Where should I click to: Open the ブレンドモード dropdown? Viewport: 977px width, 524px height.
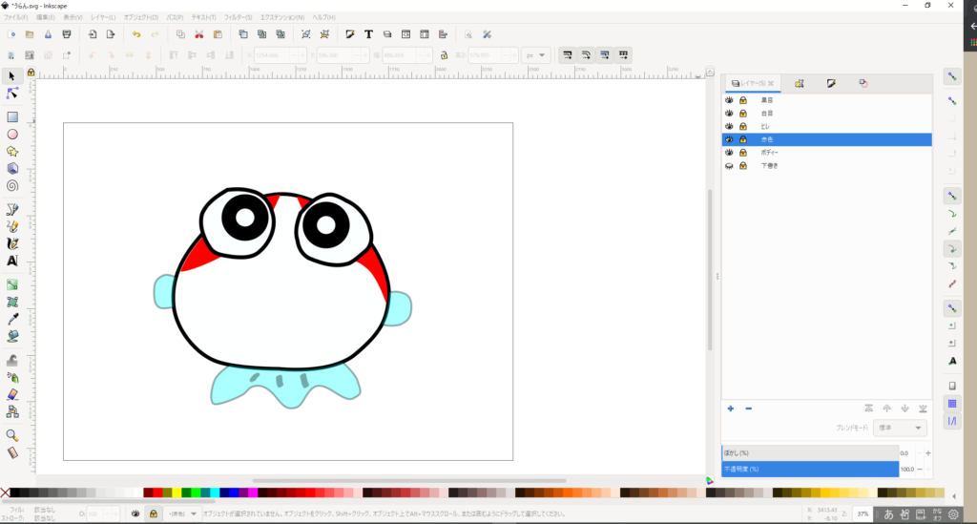(x=902, y=429)
